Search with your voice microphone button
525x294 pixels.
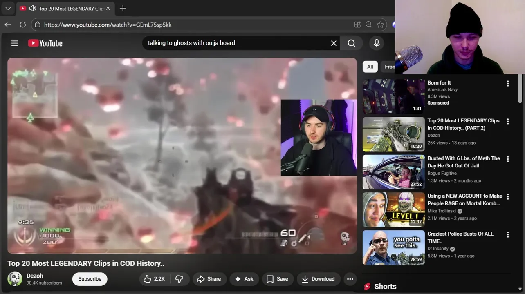click(377, 43)
